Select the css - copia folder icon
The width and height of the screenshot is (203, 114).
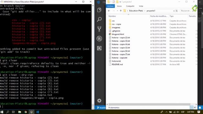110,24
